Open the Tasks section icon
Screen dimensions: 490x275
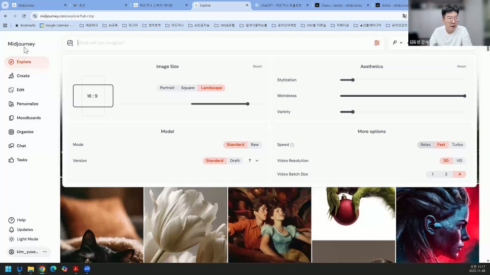(11, 160)
